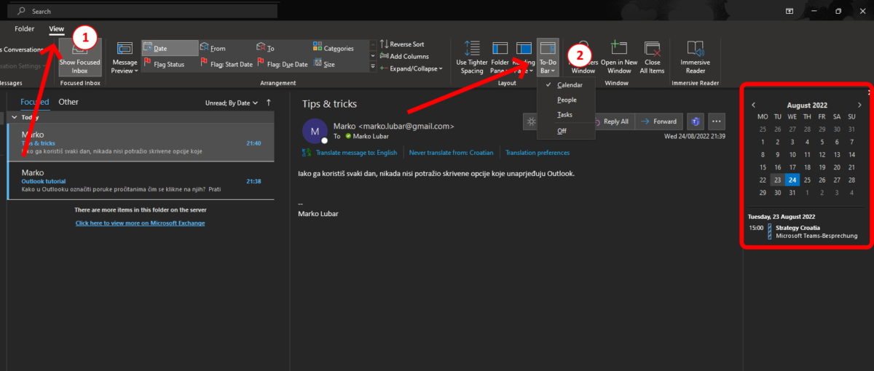This screenshot has width=874, height=371.
Task: Click Add Columns in the ribbon
Action: [404, 56]
